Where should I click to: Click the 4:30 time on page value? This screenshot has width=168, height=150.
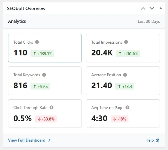coord(99,118)
